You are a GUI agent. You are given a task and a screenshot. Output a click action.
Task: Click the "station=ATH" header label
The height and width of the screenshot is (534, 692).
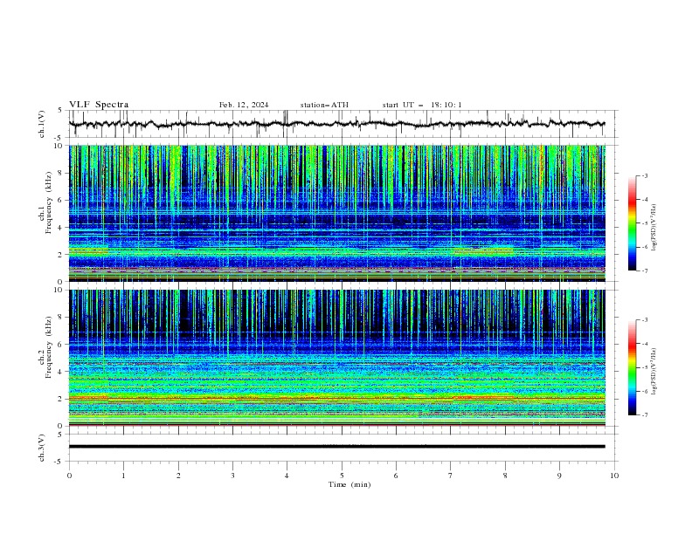pyautogui.click(x=324, y=105)
